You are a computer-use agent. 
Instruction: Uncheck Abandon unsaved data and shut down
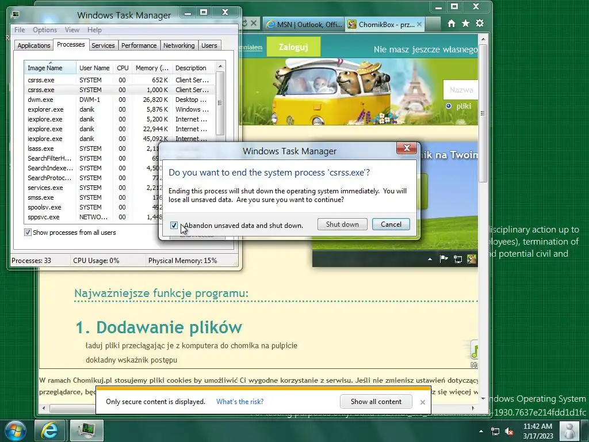pos(174,225)
